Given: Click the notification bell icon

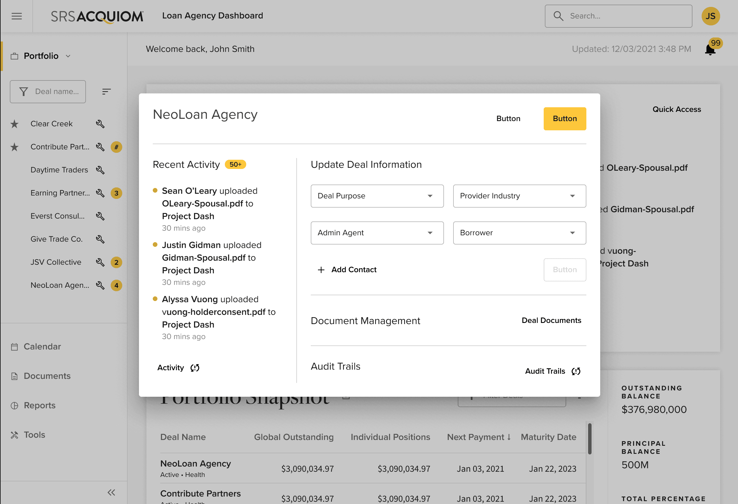Looking at the screenshot, I should coord(710,50).
